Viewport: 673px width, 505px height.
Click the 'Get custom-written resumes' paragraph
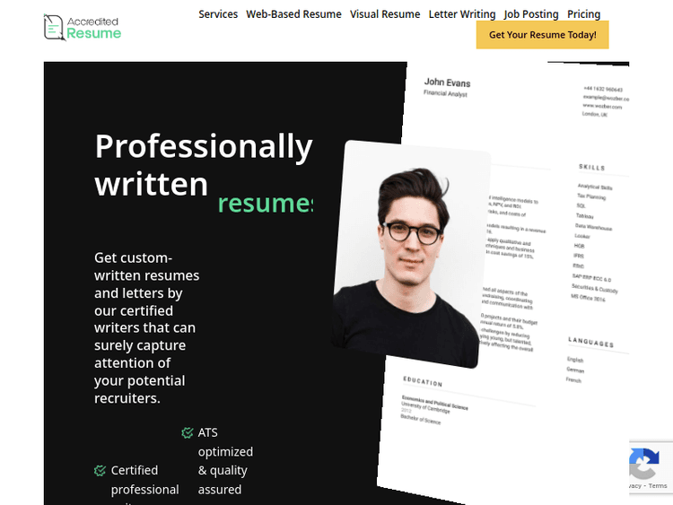[147, 327]
